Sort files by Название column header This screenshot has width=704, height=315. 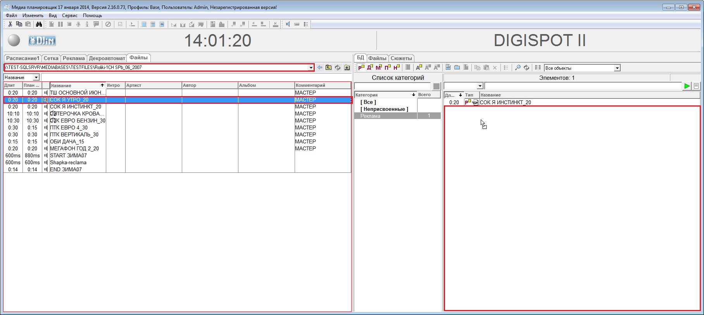tap(78, 85)
